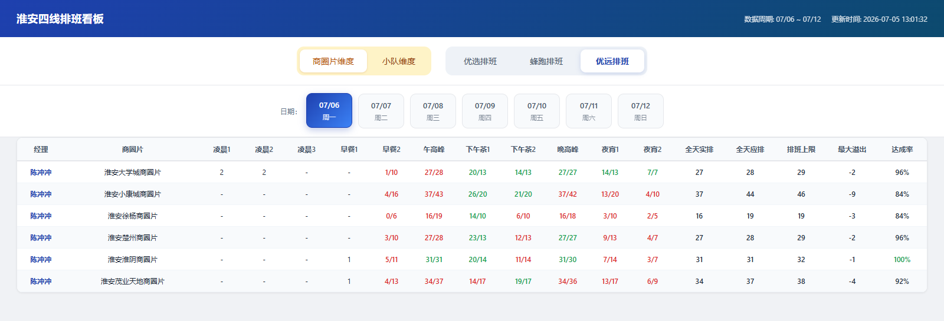
Task: Select the 蜂跑排班 tab
Action: click(546, 61)
